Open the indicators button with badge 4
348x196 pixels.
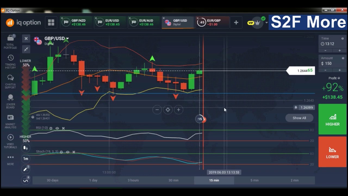click(26, 180)
